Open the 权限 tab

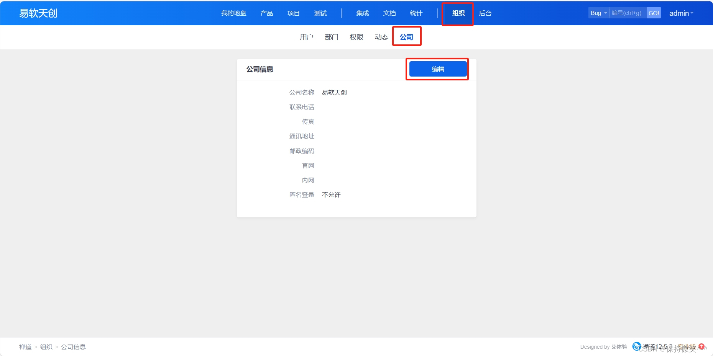(x=356, y=37)
